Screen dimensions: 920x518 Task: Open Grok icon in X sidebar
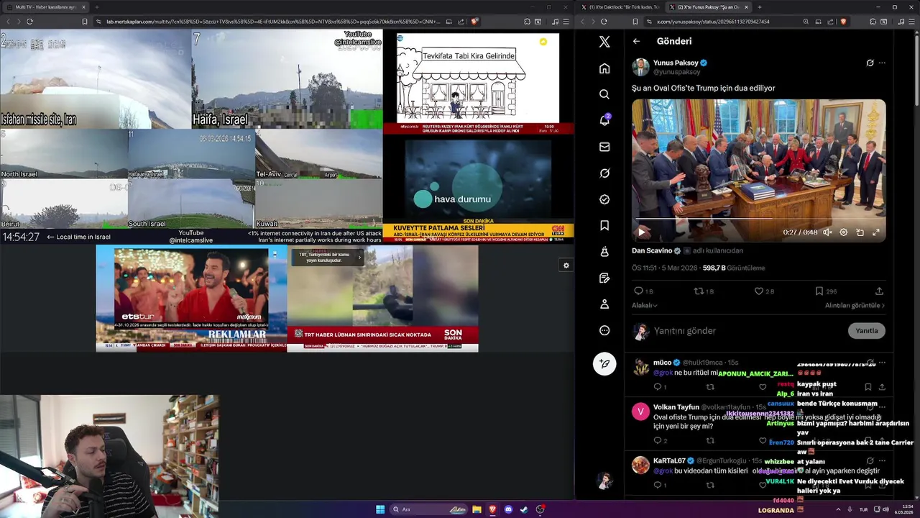(604, 173)
